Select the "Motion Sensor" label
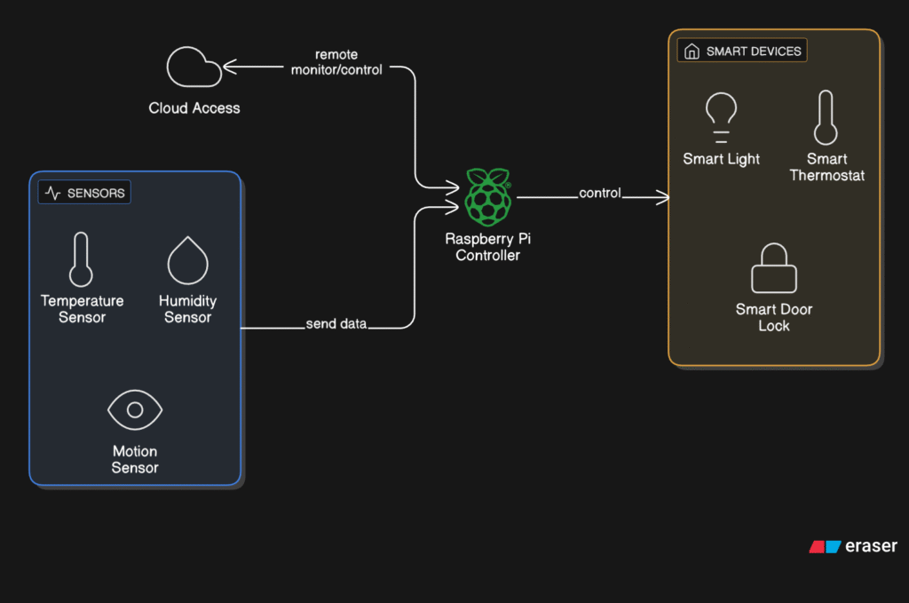 pos(135,459)
